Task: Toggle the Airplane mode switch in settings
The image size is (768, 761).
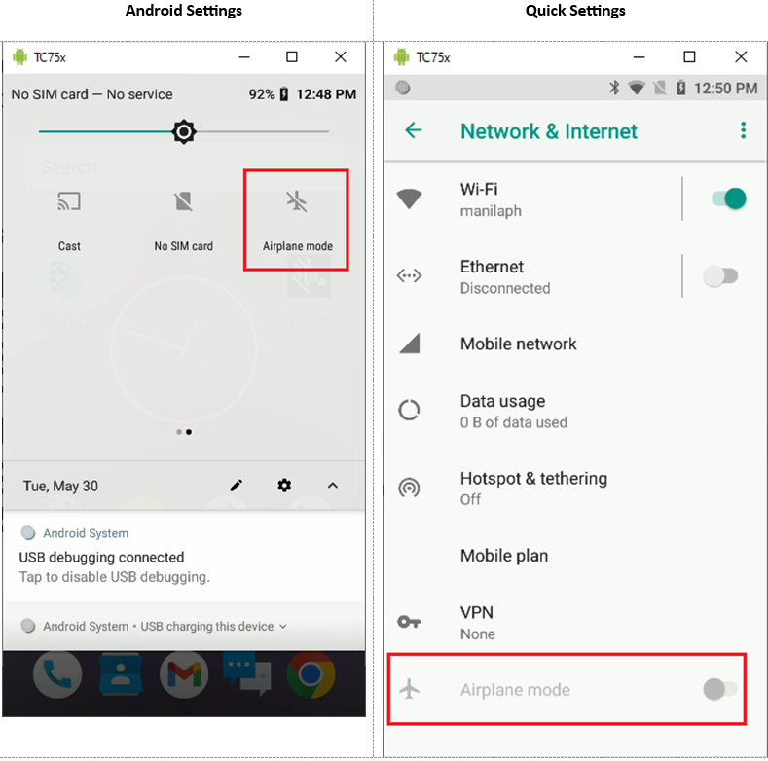Action: click(720, 690)
